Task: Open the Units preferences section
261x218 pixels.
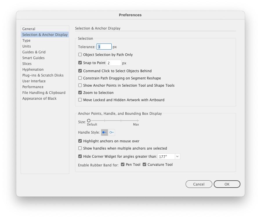Action: (45, 46)
